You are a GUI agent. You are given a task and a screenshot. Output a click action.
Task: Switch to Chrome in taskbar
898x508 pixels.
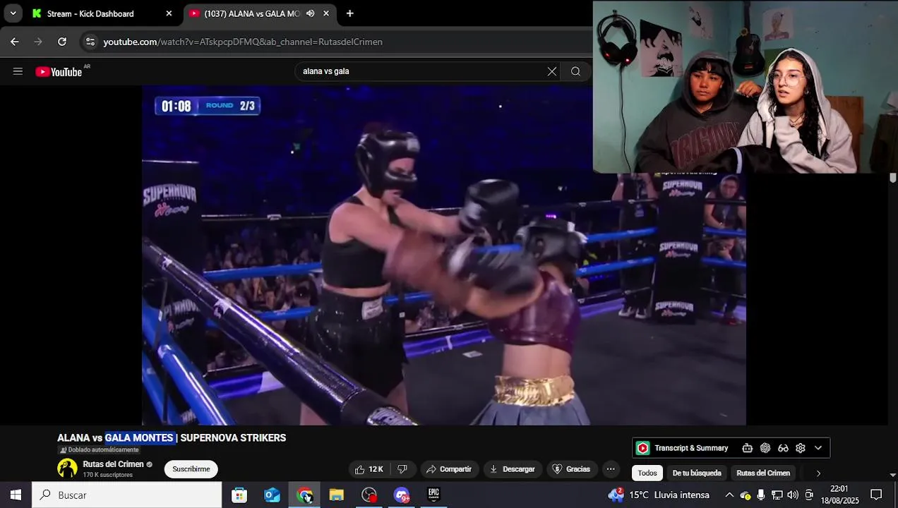(x=305, y=495)
